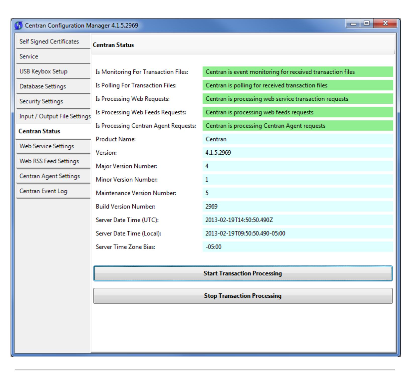Go to Database Settings tab
Screen dimensions: 410x374
(x=53, y=87)
